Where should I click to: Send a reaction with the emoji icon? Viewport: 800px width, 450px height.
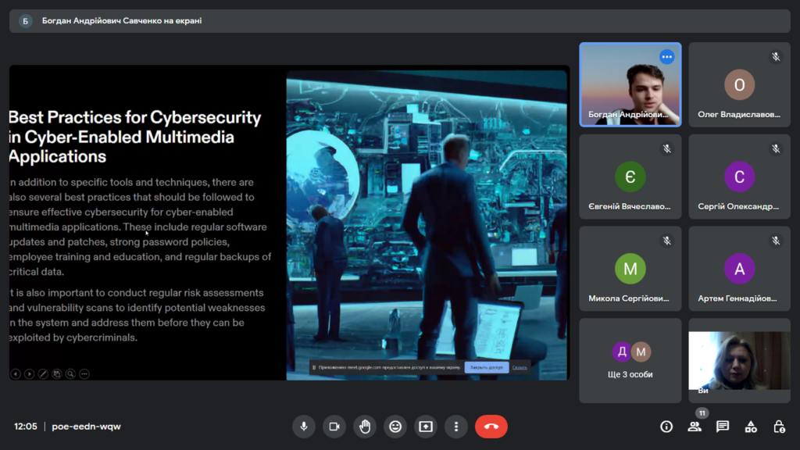click(395, 427)
